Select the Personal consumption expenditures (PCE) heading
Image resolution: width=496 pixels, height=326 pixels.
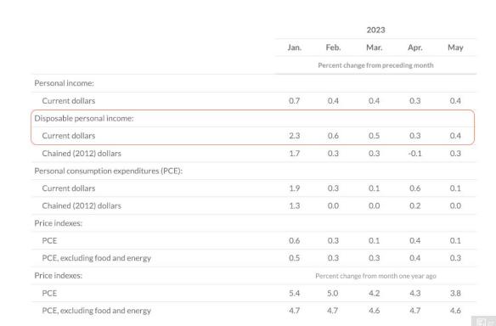[108, 171]
